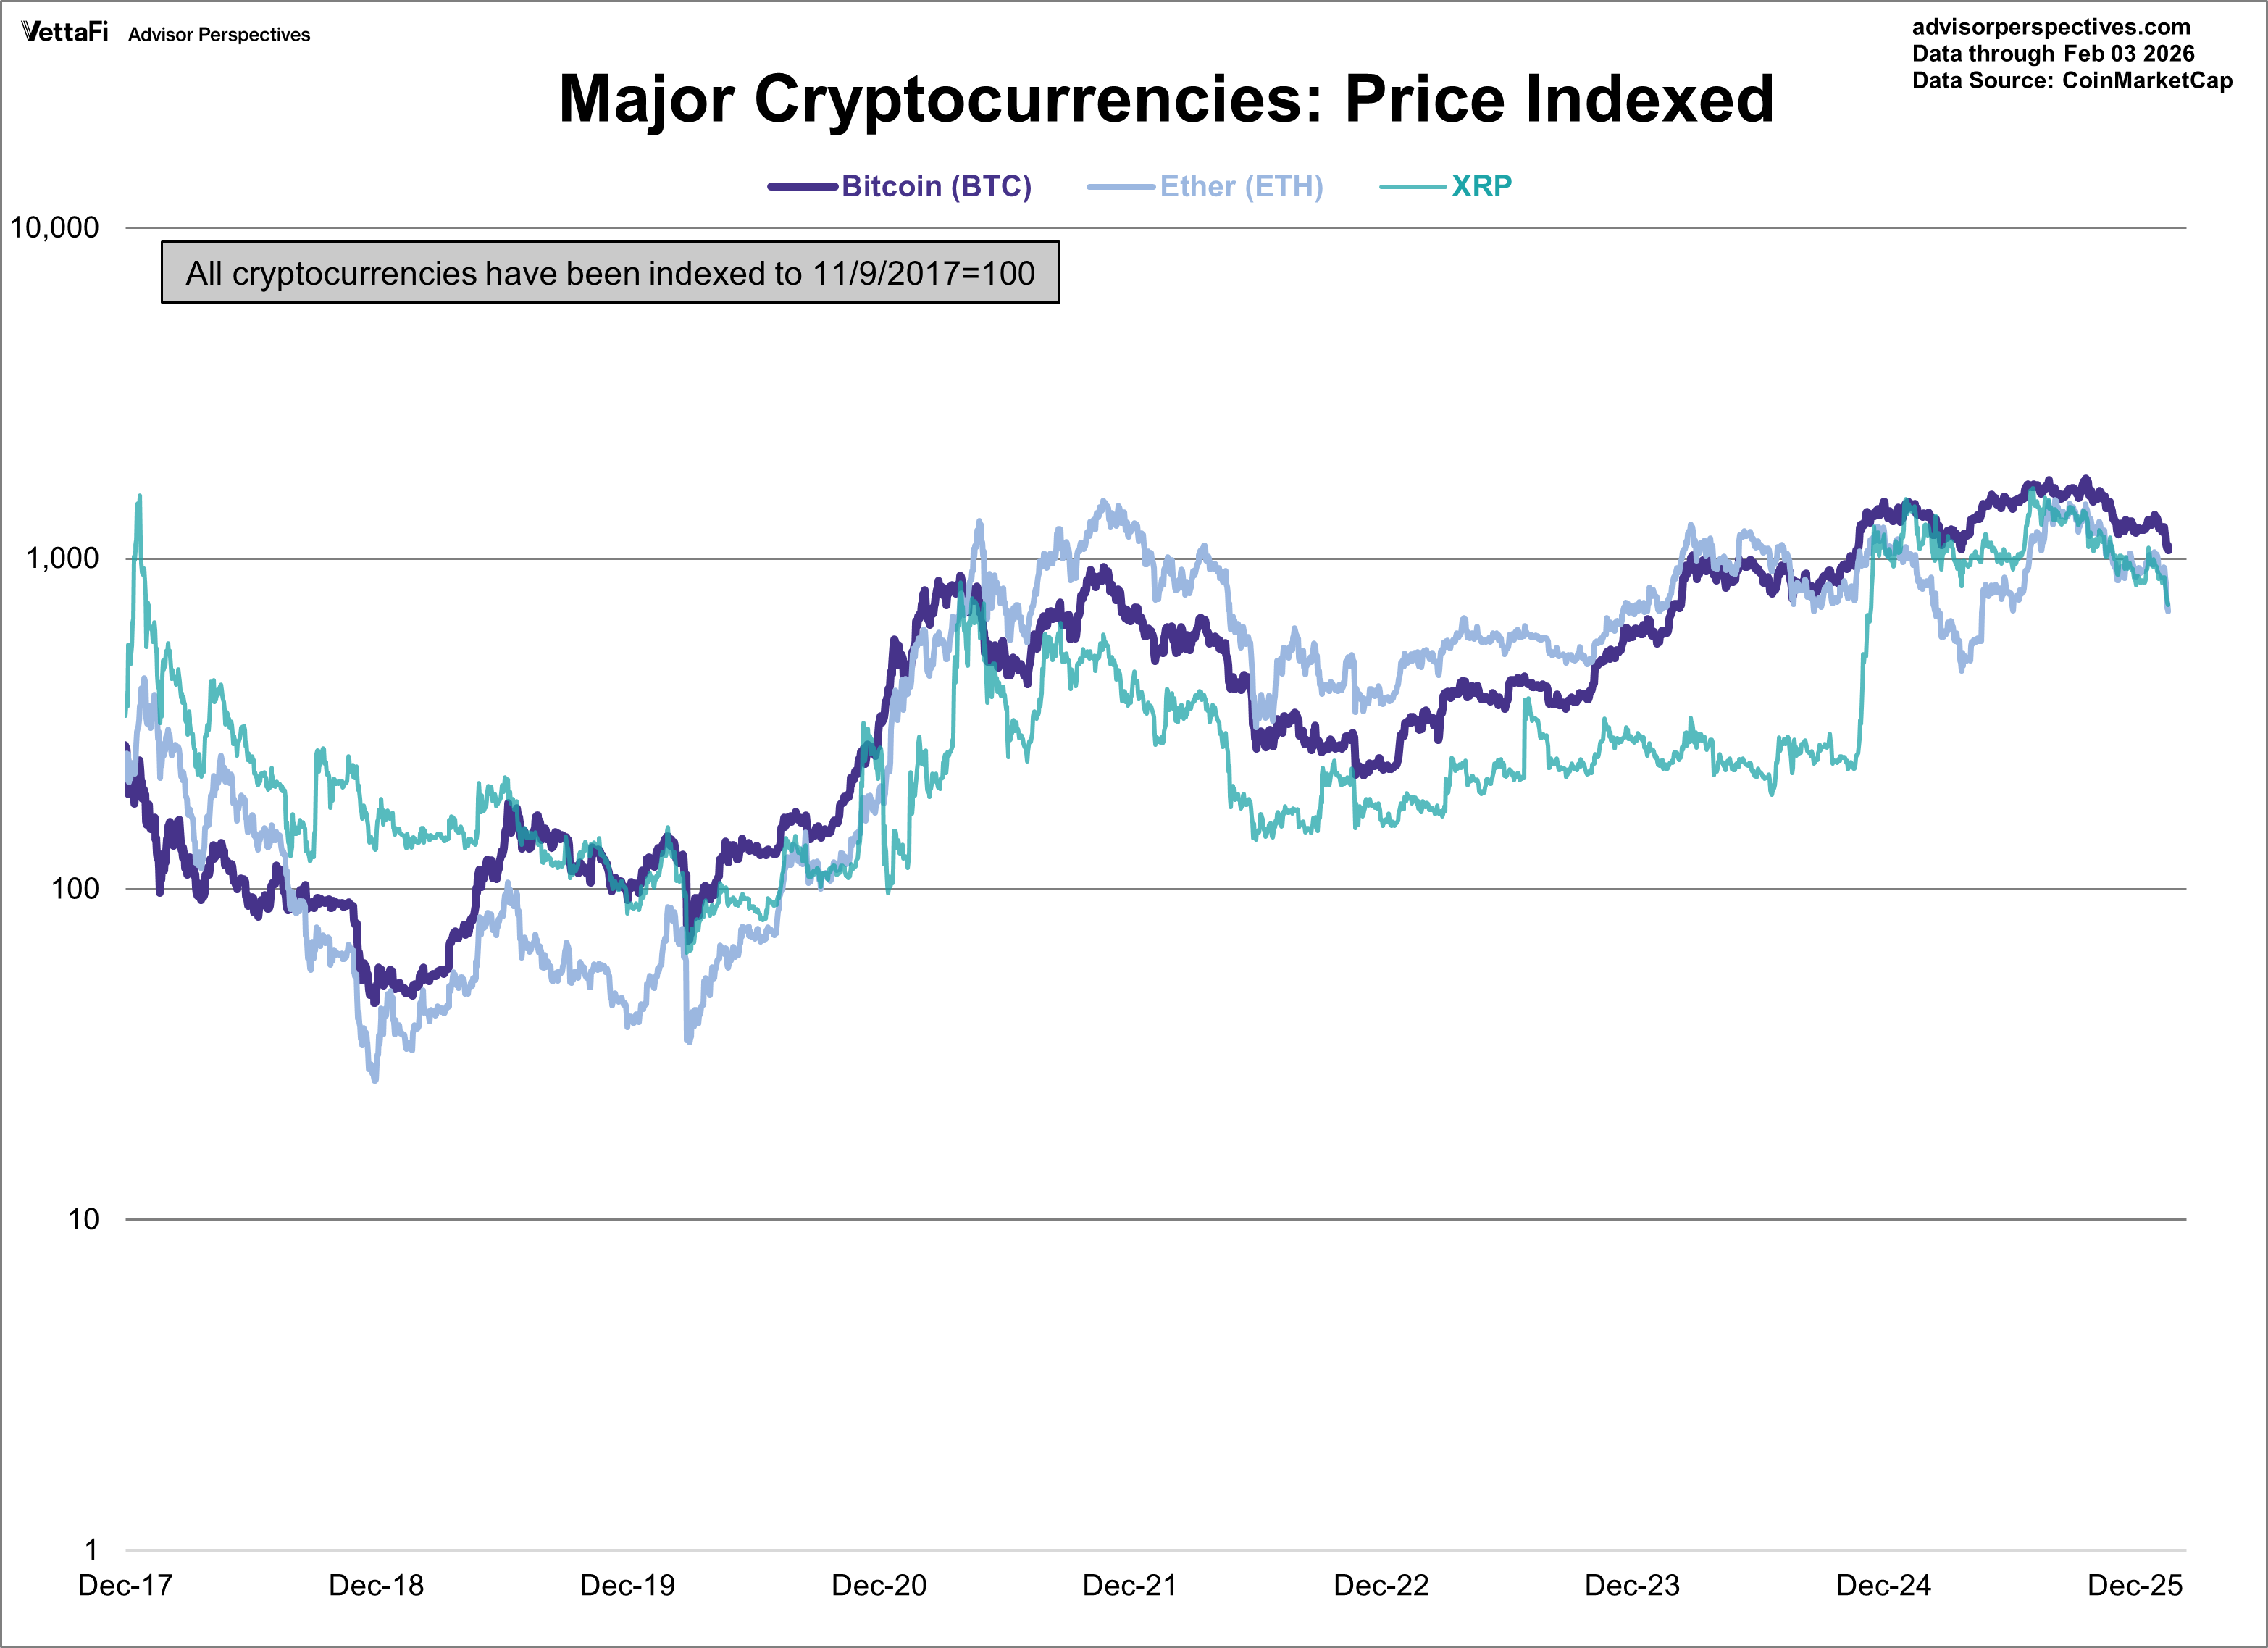Click the XRP legend line swatch
The height and width of the screenshot is (1648, 2268).
point(1412,187)
